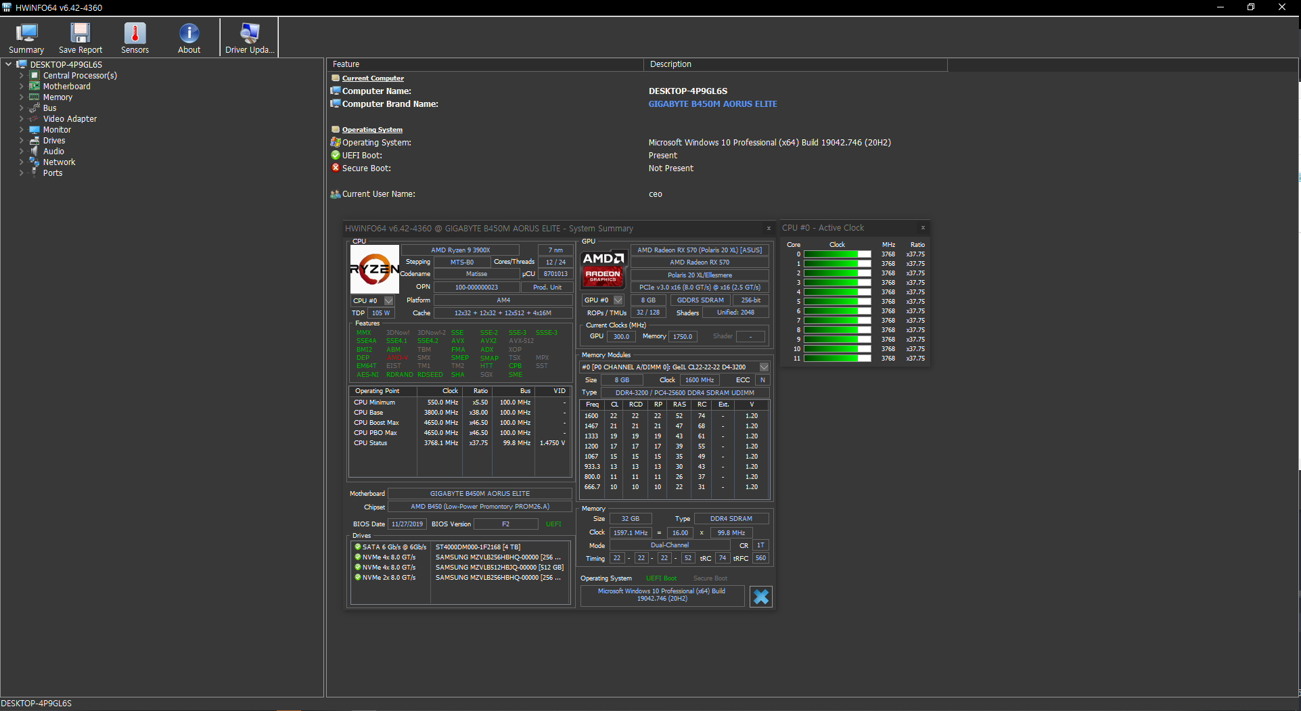Click the 1600 frequency memory timing row
Screen dimensions: 1301x711
[675, 416]
